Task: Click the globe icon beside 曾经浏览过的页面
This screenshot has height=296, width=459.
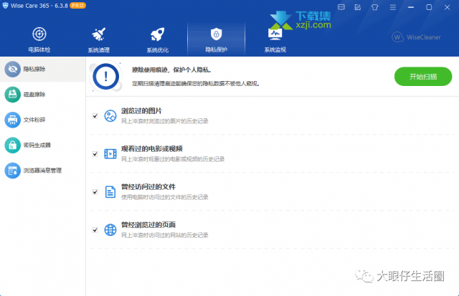Action: point(110,230)
